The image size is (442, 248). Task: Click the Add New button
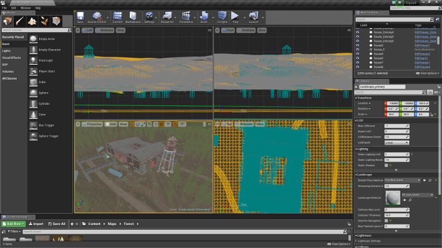coord(13,224)
